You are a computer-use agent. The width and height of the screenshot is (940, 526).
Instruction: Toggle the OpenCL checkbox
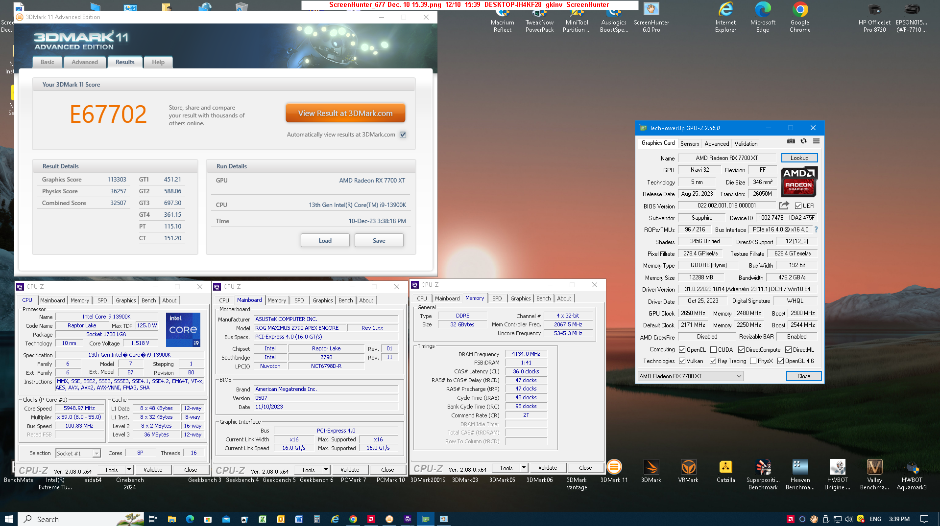pos(682,350)
